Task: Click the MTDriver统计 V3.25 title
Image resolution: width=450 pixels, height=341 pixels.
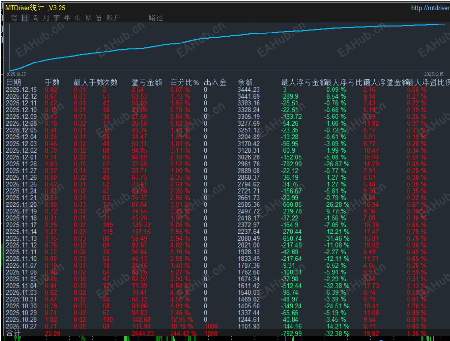Action: 35,8
